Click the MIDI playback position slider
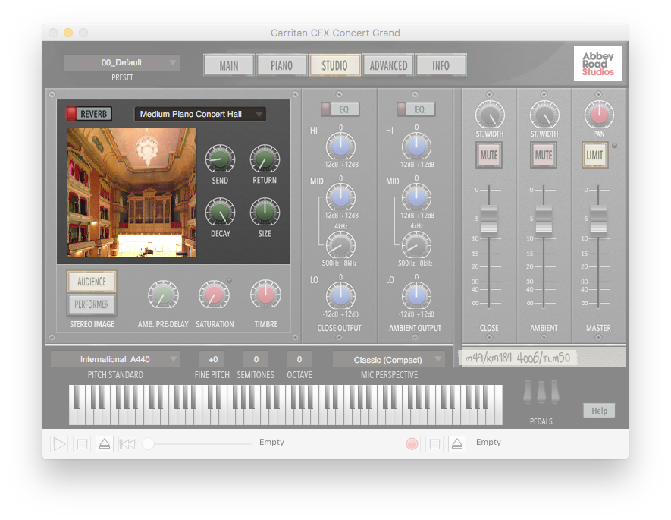The image size is (671, 520). (x=197, y=444)
